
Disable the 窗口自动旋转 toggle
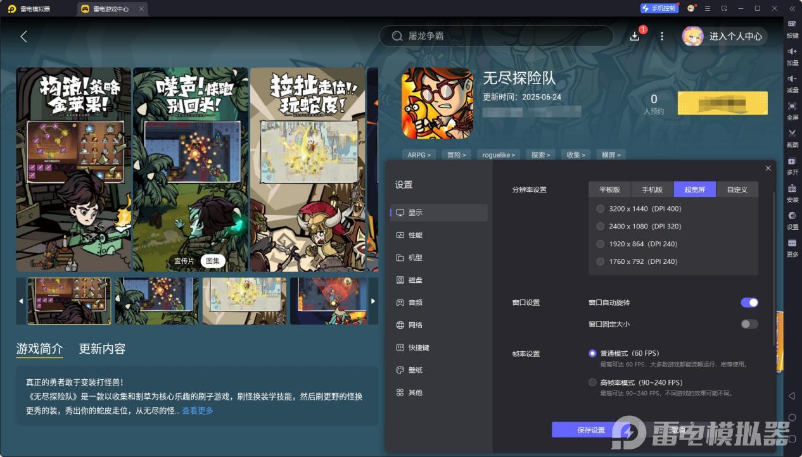(x=749, y=303)
